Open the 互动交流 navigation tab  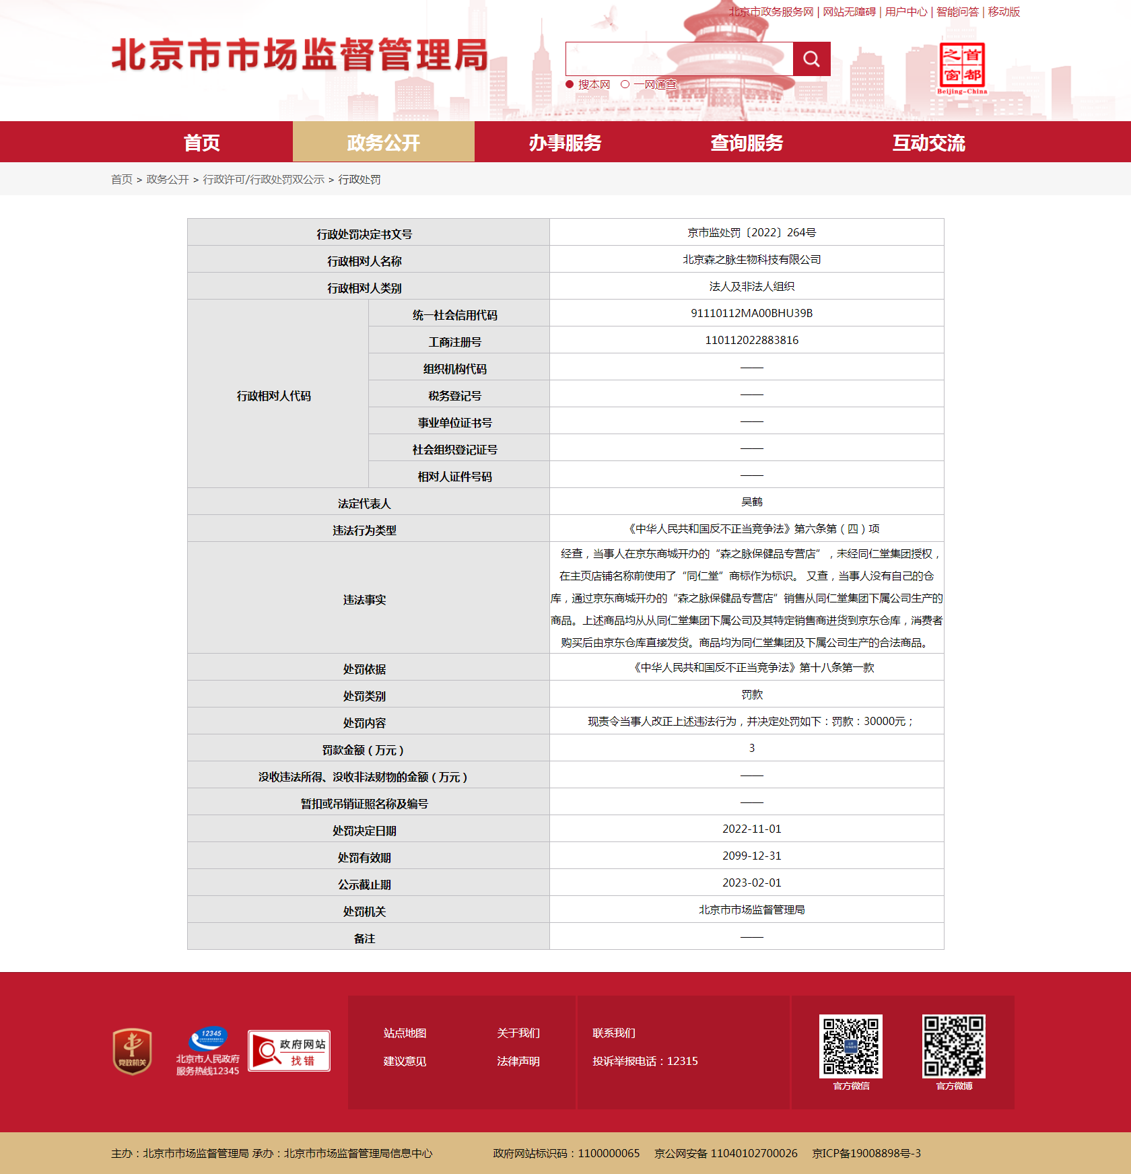click(x=929, y=142)
